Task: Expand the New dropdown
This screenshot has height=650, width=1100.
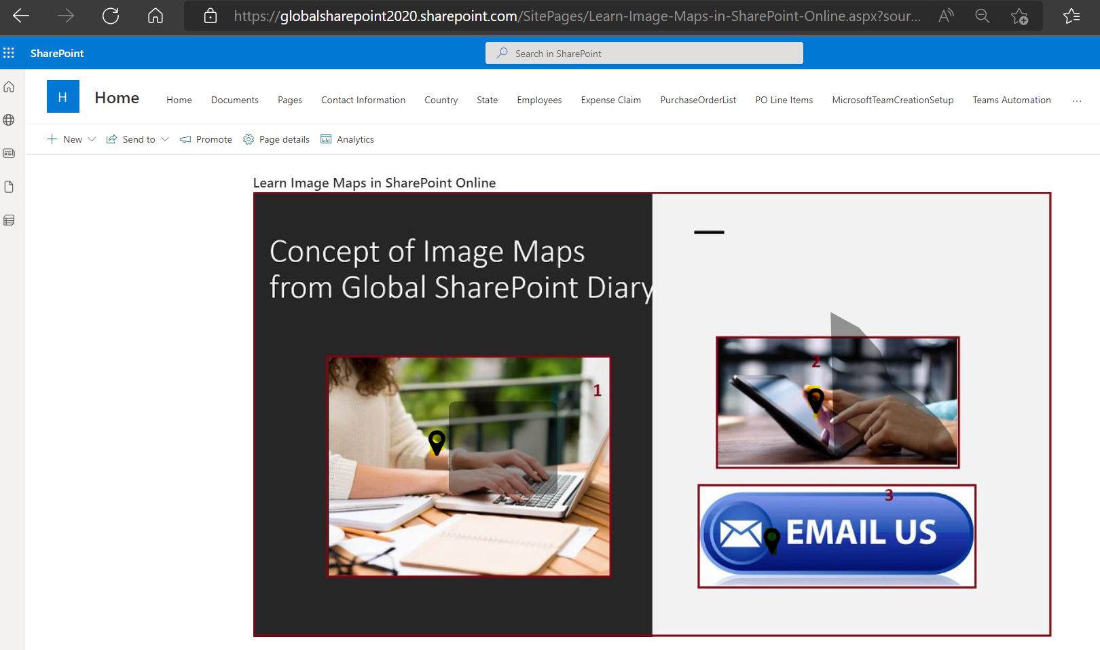Action: 92,139
